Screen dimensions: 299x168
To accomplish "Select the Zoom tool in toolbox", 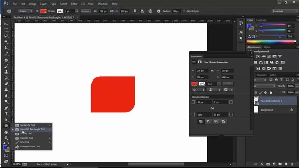I will [6, 138].
